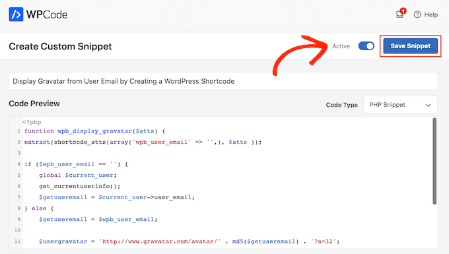Image resolution: width=449 pixels, height=254 pixels.
Task: Click the '$getuseremail = $current_user->user_email;' line
Action: [x=117, y=197]
